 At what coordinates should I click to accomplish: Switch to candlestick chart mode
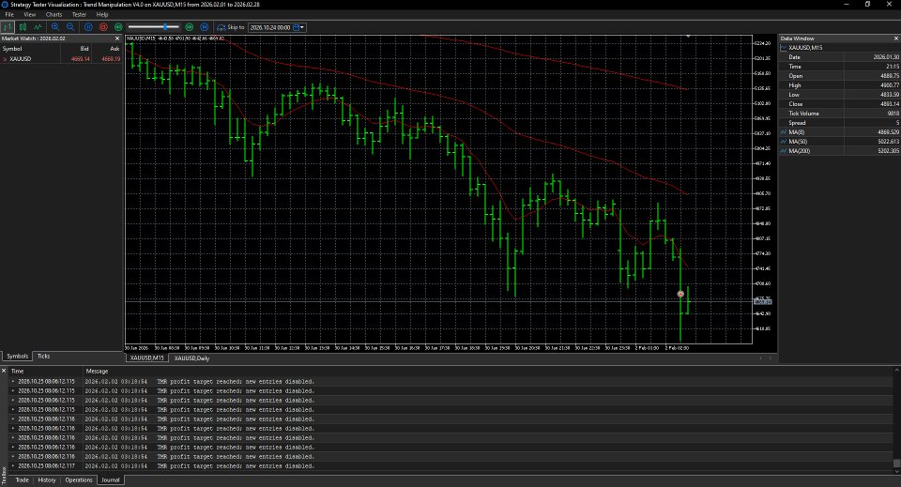23,27
